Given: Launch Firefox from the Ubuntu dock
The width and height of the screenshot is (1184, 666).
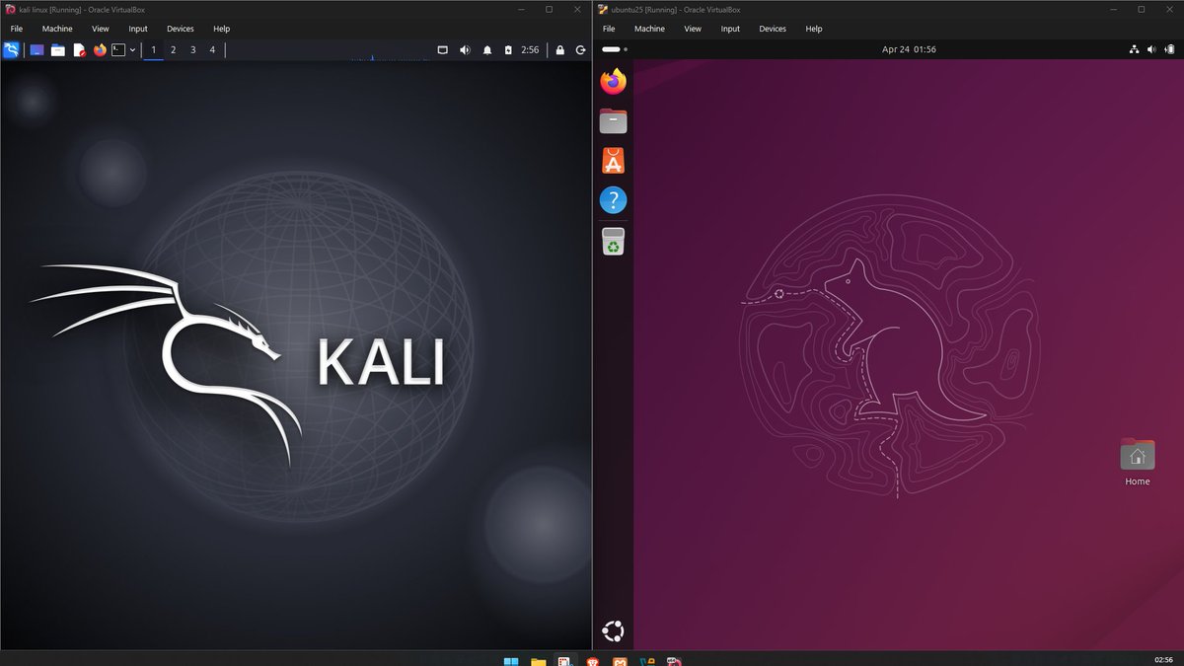Looking at the screenshot, I should [x=613, y=82].
